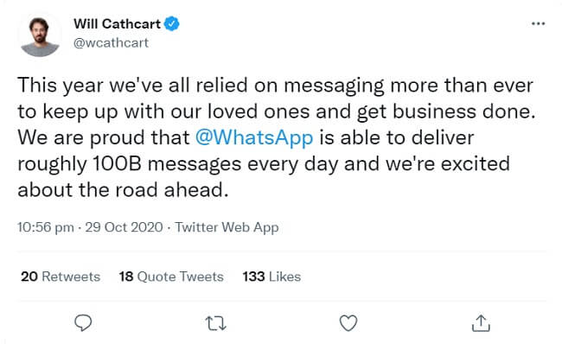Viewport: 562px width, 344px height.
Task: Open the reply speech bubble icon
Action: pyautogui.click(x=83, y=323)
